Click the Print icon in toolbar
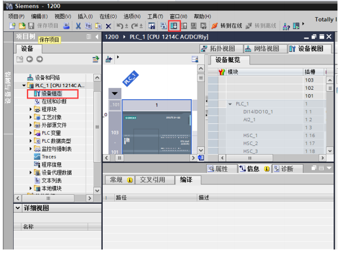 pos(66,26)
